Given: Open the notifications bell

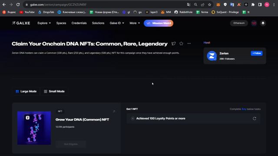Looking at the screenshot, I should [263, 23].
